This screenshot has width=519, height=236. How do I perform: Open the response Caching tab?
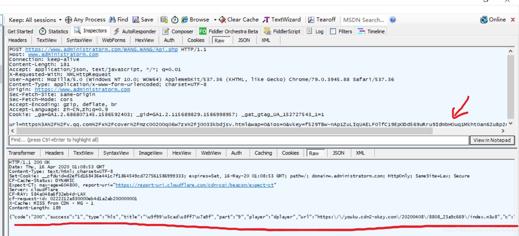[263, 153]
